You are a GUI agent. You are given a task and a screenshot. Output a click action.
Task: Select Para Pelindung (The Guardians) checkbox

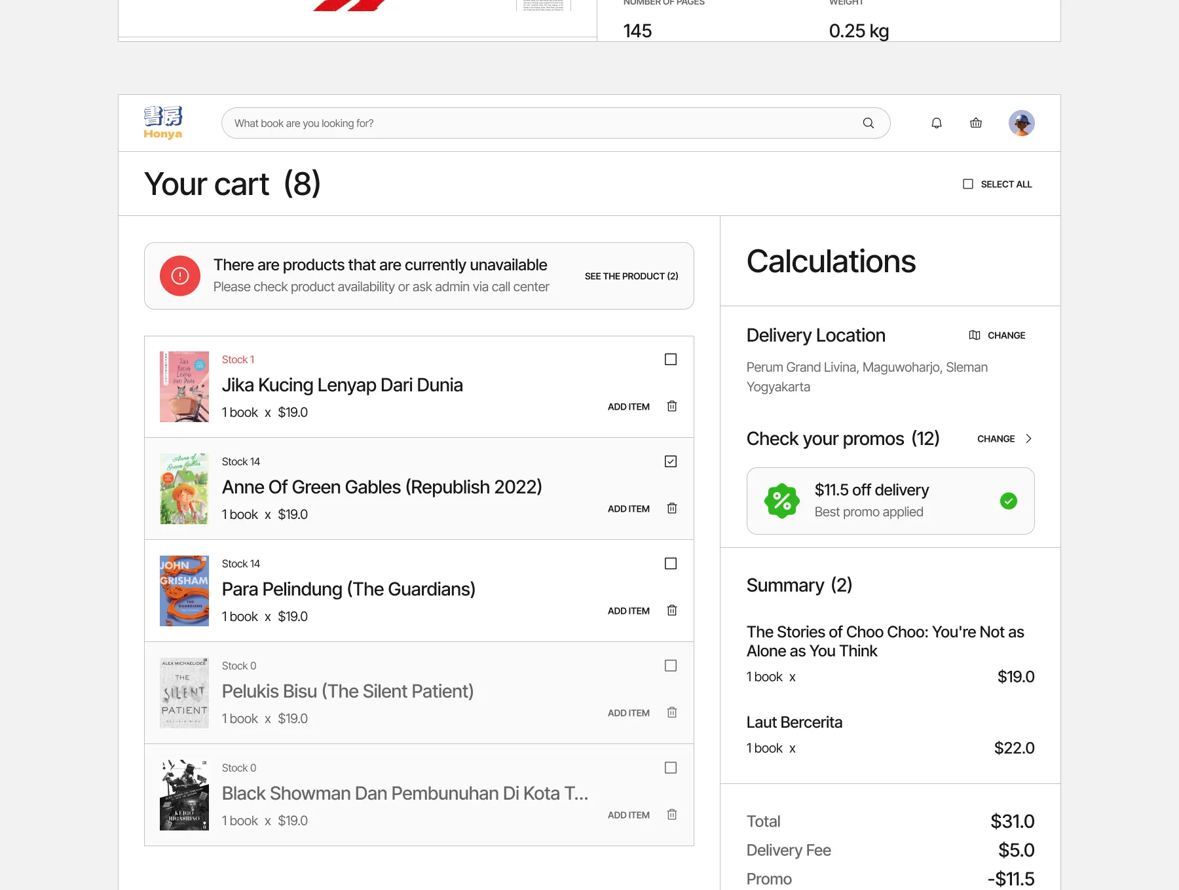pos(671,563)
